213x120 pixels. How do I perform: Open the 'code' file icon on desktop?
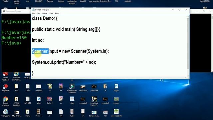click(28, 87)
